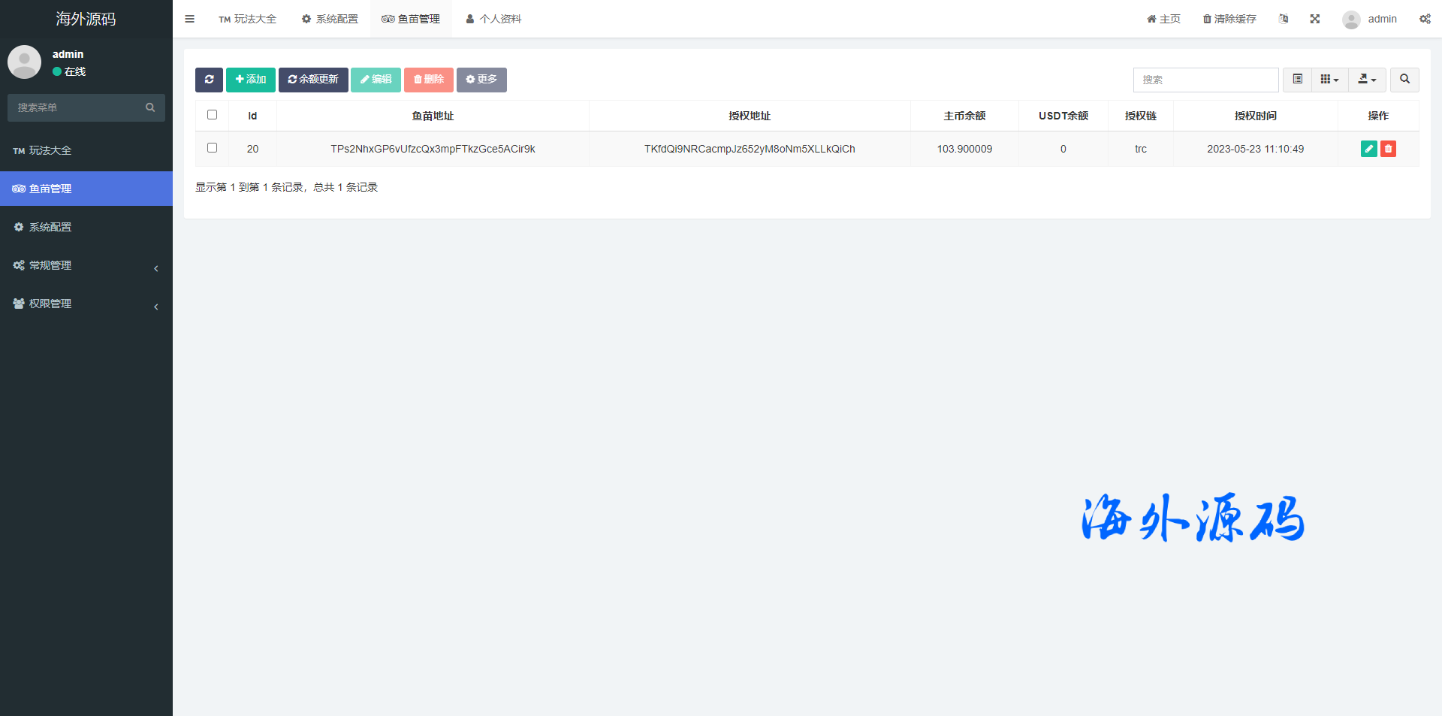Screen dimensions: 1442x716
Task: Open the settings cogs icon at top right
Action: 1425,19
